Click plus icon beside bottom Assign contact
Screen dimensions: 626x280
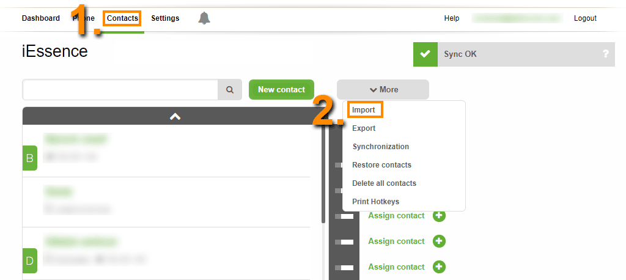pyautogui.click(x=439, y=267)
